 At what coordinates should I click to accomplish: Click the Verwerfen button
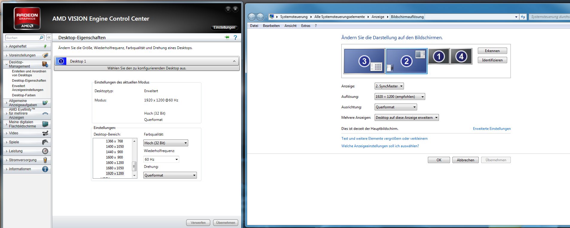click(198, 223)
